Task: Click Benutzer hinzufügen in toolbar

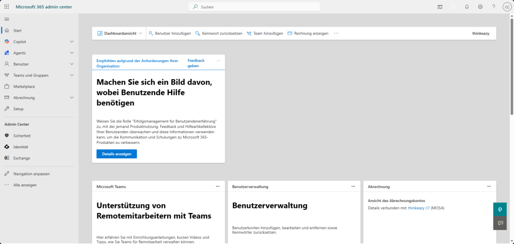Action: (x=169, y=34)
